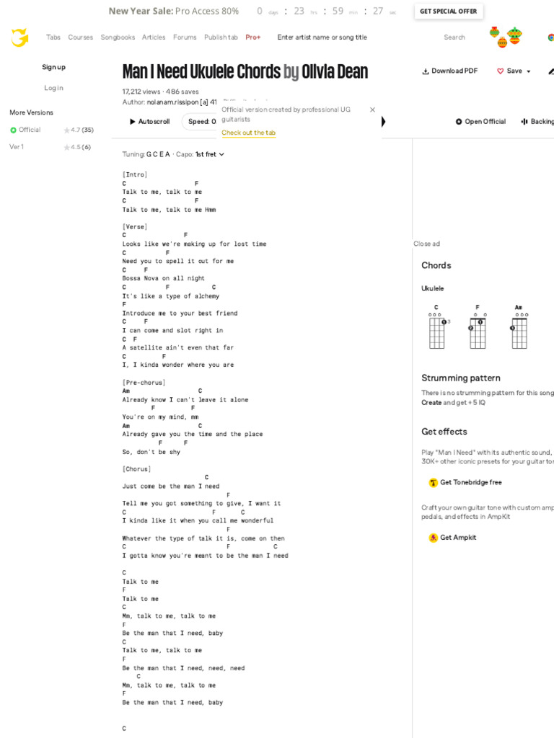Click the yellow Ampkit icon
Image resolution: width=554 pixels, height=738 pixels.
433,538
